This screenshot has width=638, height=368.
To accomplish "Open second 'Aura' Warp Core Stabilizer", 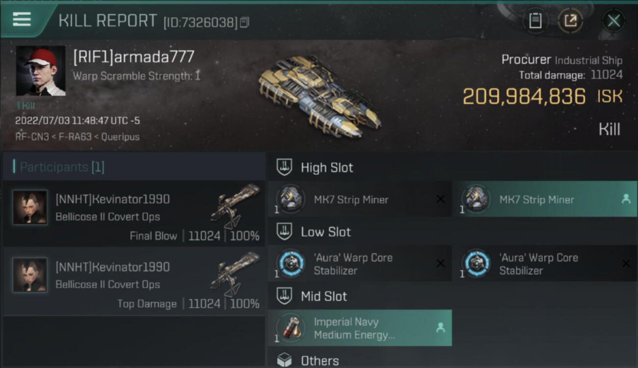I will pos(545,263).
